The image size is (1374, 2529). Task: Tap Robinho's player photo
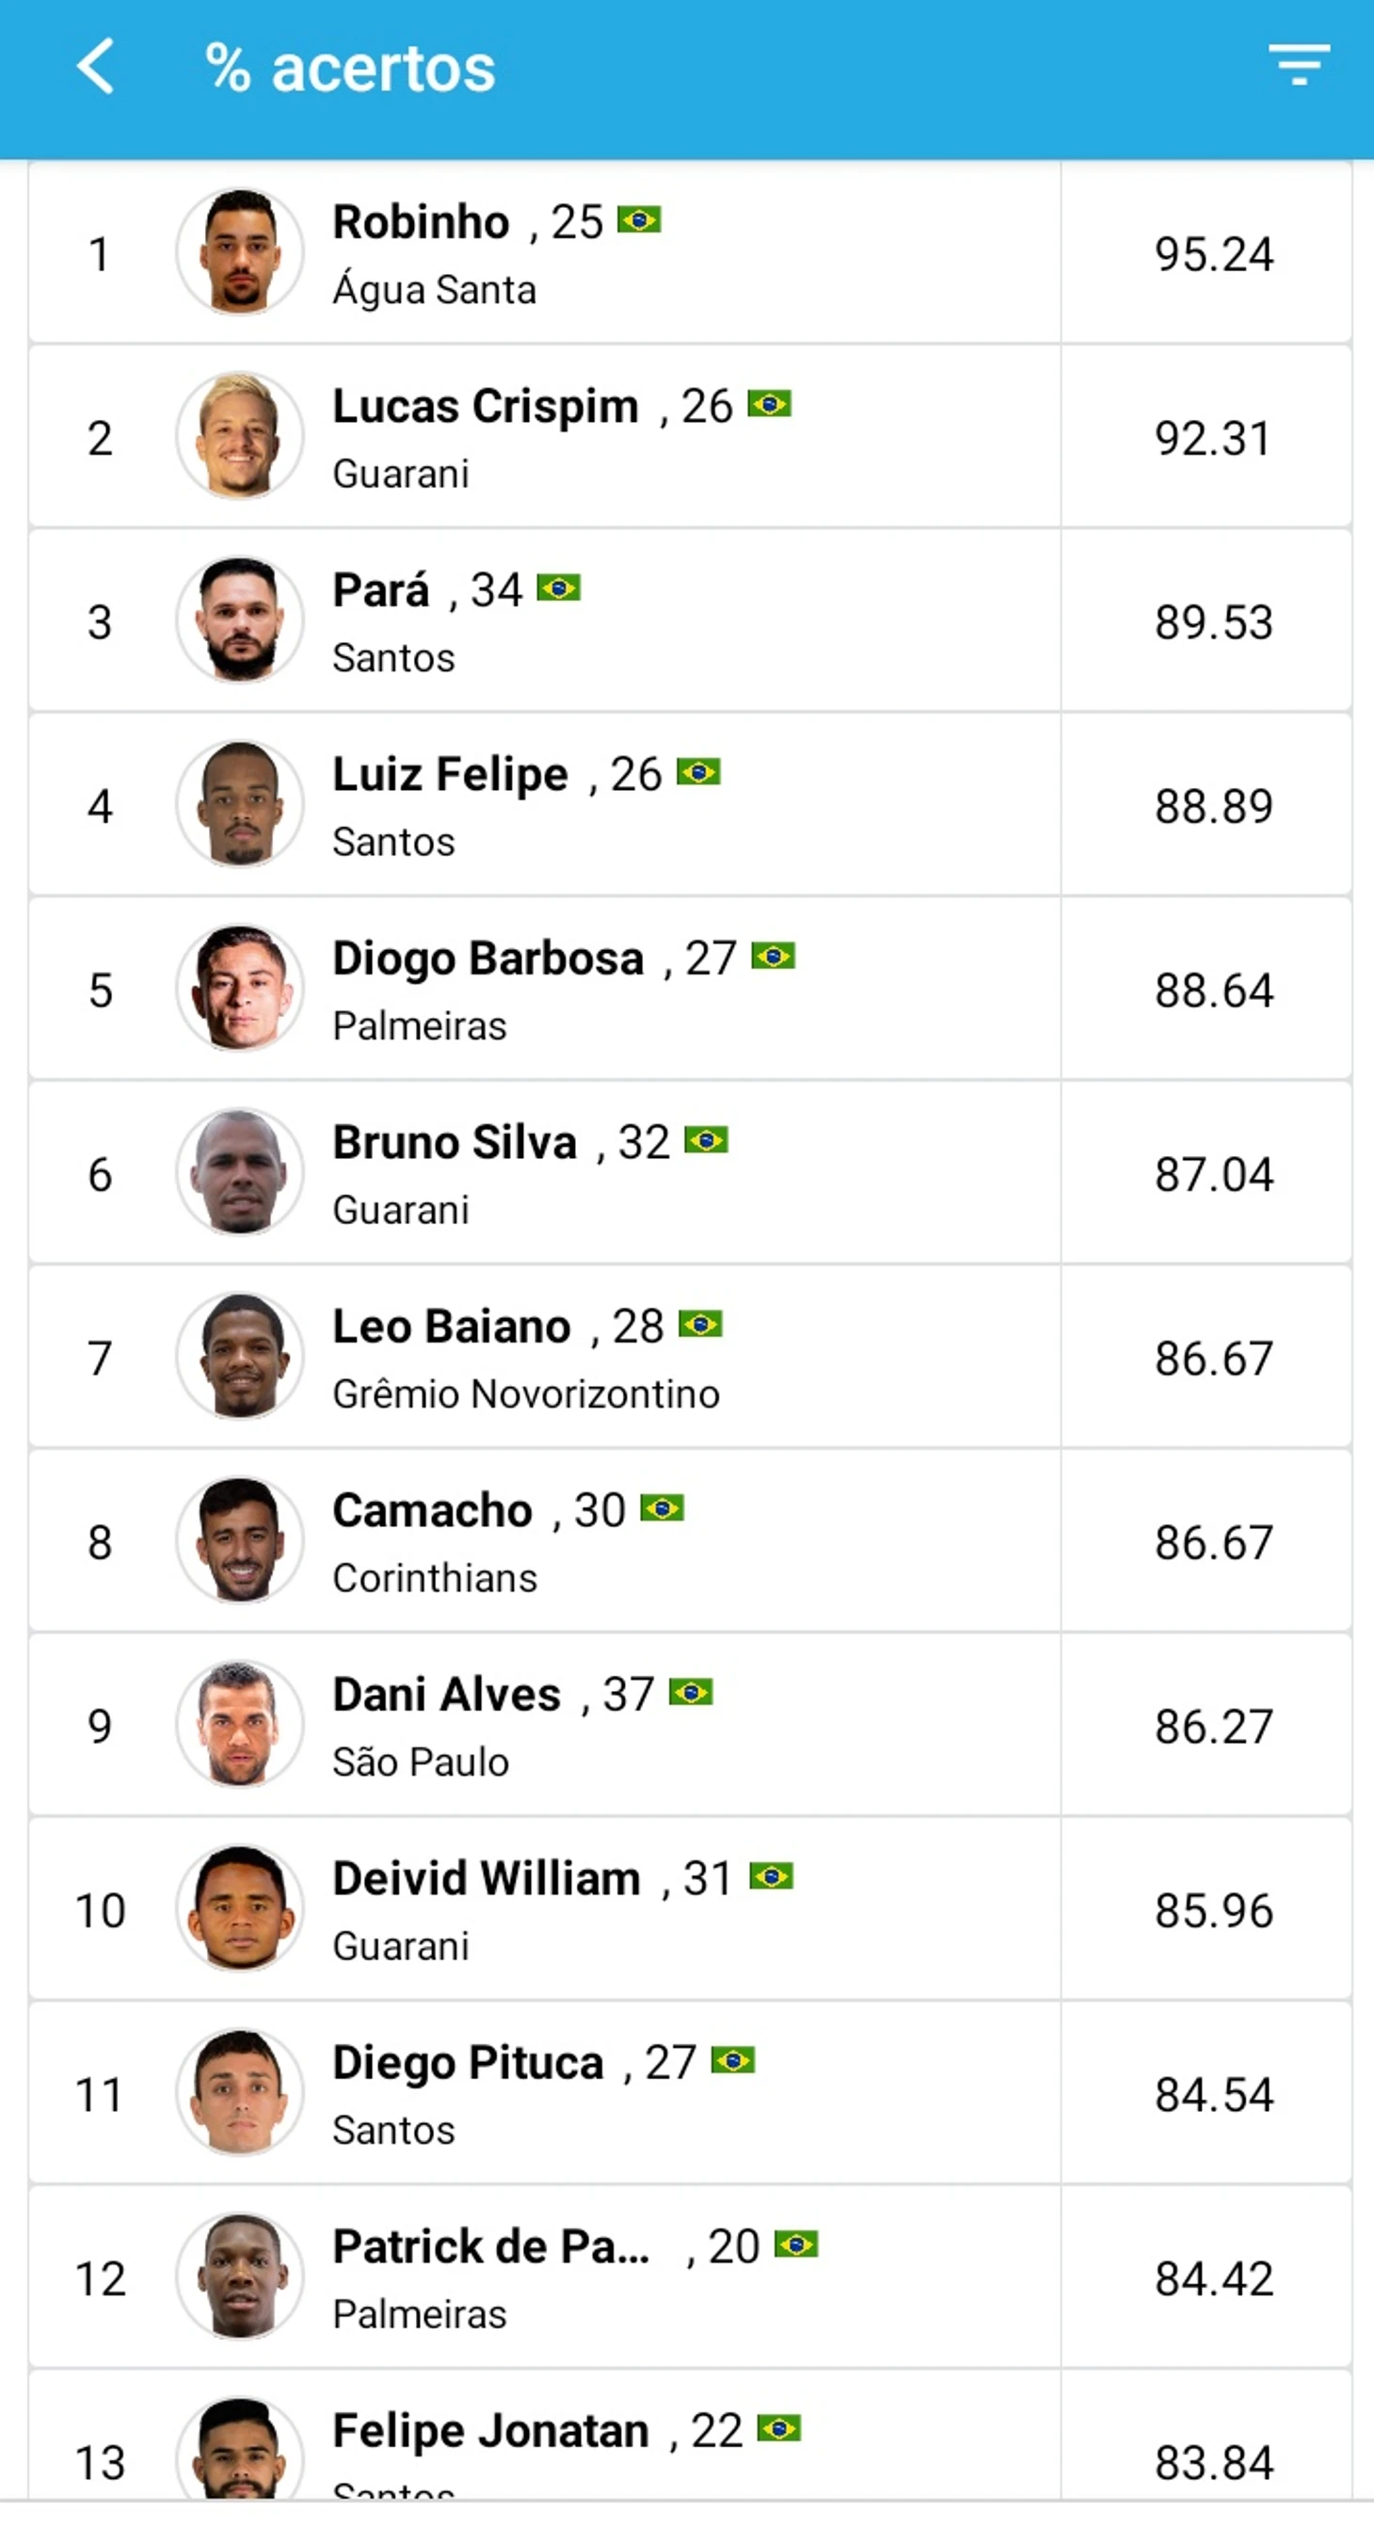pos(239,252)
